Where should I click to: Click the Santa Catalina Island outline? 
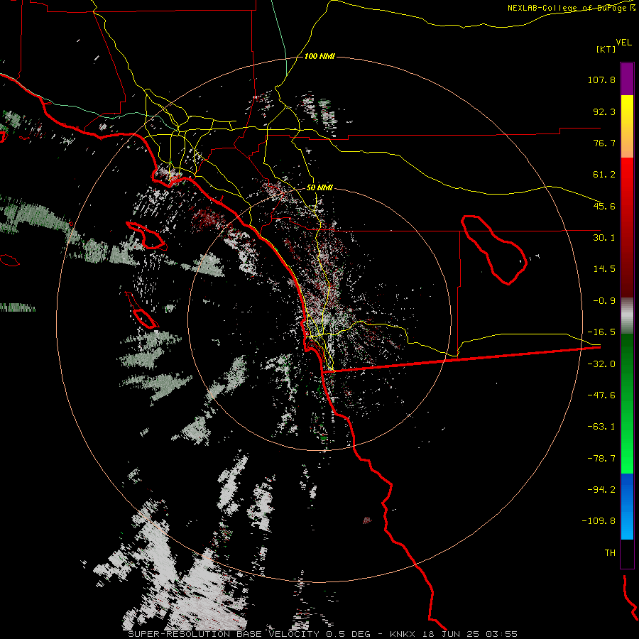point(147,236)
